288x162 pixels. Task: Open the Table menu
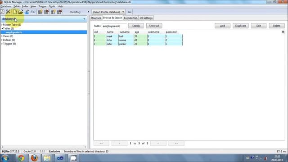(17, 6)
